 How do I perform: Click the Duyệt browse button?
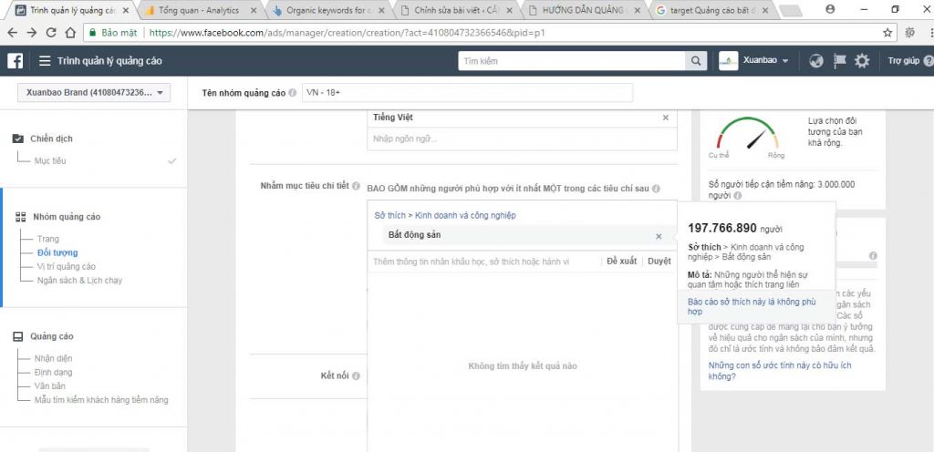point(659,262)
